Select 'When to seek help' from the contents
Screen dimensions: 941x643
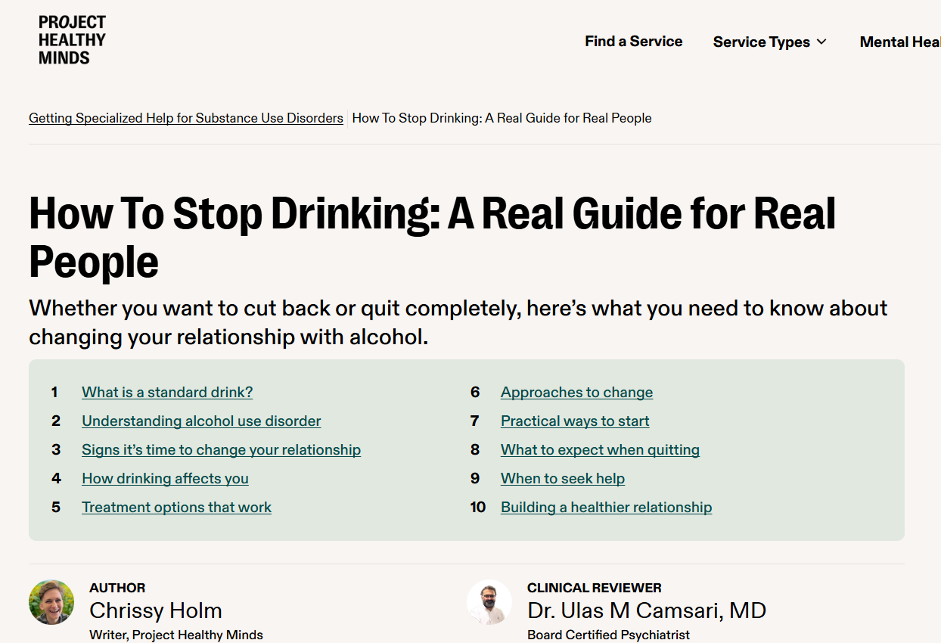563,478
